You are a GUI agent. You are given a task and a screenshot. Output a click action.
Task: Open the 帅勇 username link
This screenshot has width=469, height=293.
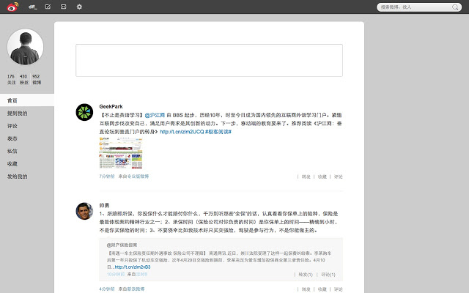(x=104, y=205)
